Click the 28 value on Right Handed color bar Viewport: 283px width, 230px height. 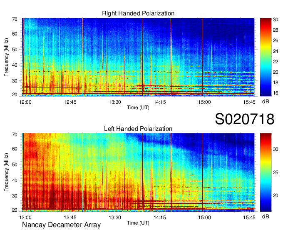pyautogui.click(x=276, y=30)
